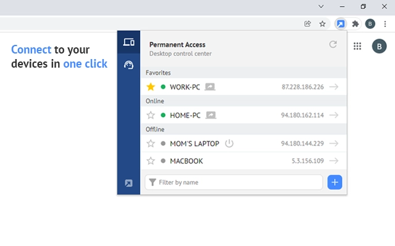Viewport: 395px width, 246px height.
Task: Refresh the Permanent Access device list
Action: [x=333, y=44]
